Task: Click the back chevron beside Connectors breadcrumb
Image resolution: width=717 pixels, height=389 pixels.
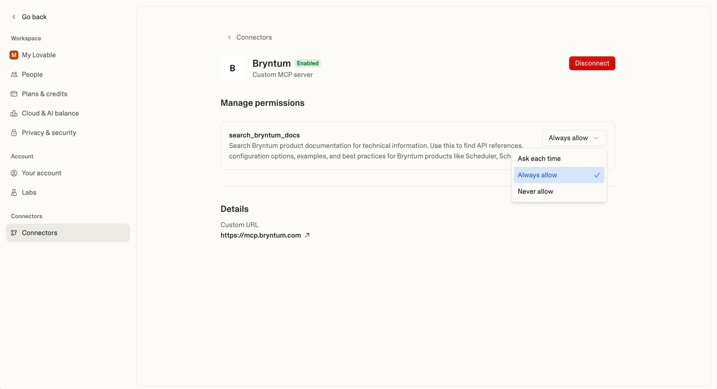Action: pos(229,37)
